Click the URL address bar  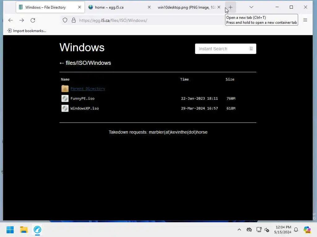tap(142, 20)
